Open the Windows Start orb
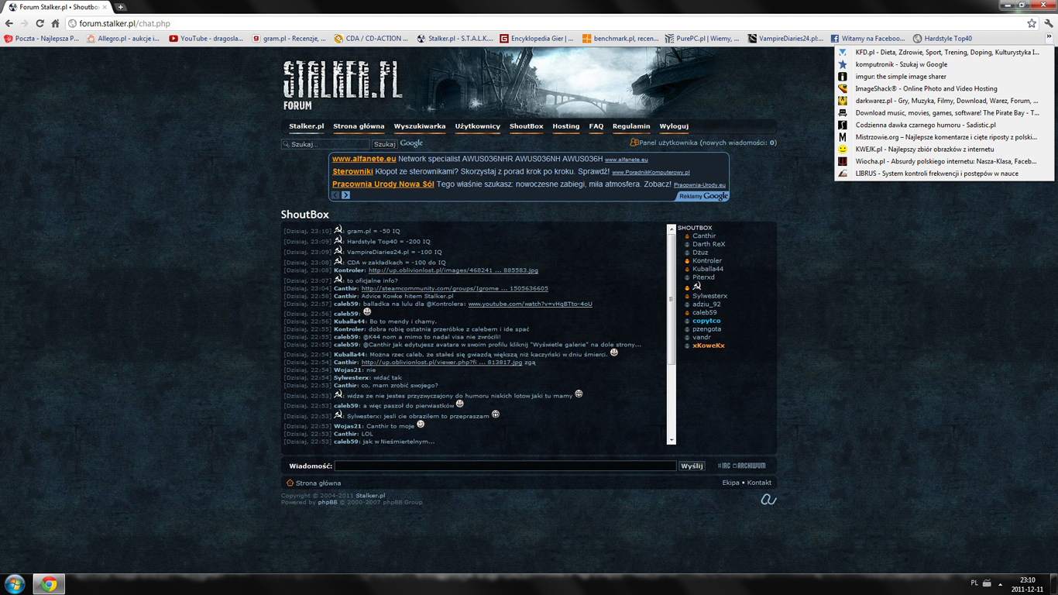 (15, 583)
